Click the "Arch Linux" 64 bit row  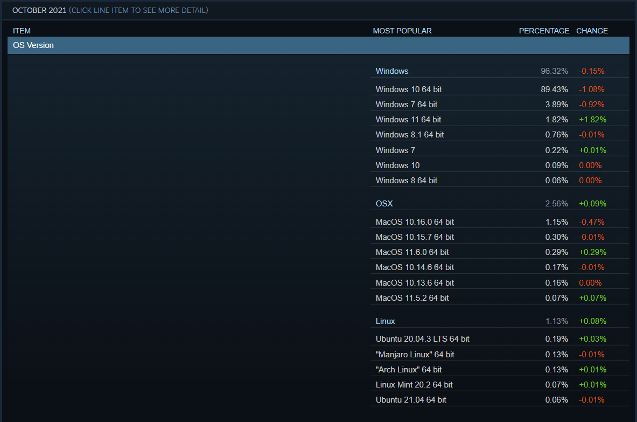coord(500,370)
